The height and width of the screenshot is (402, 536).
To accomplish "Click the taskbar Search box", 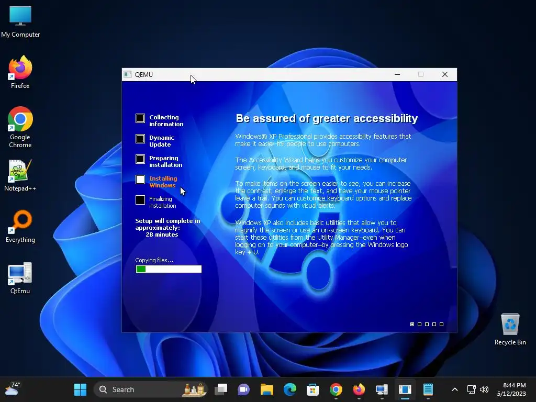I will (150, 389).
